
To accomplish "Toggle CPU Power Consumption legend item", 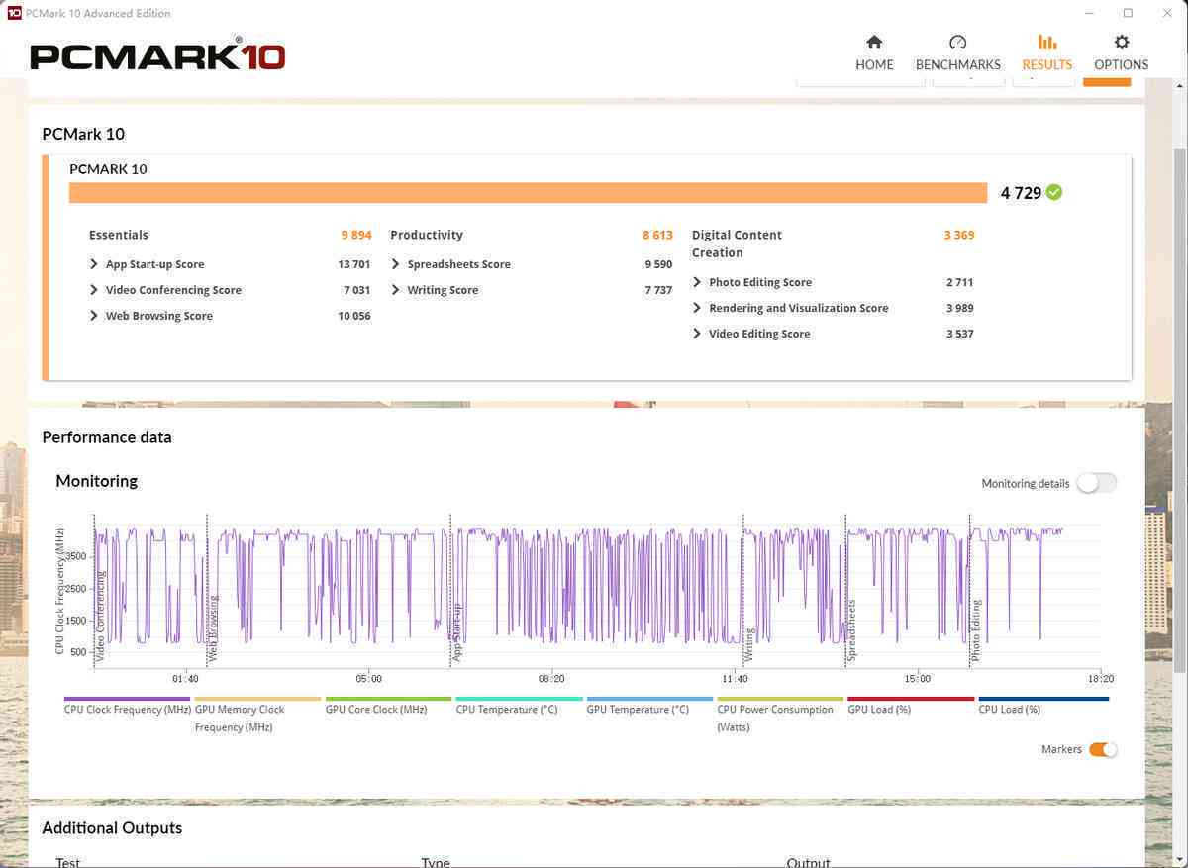I will (780, 714).
